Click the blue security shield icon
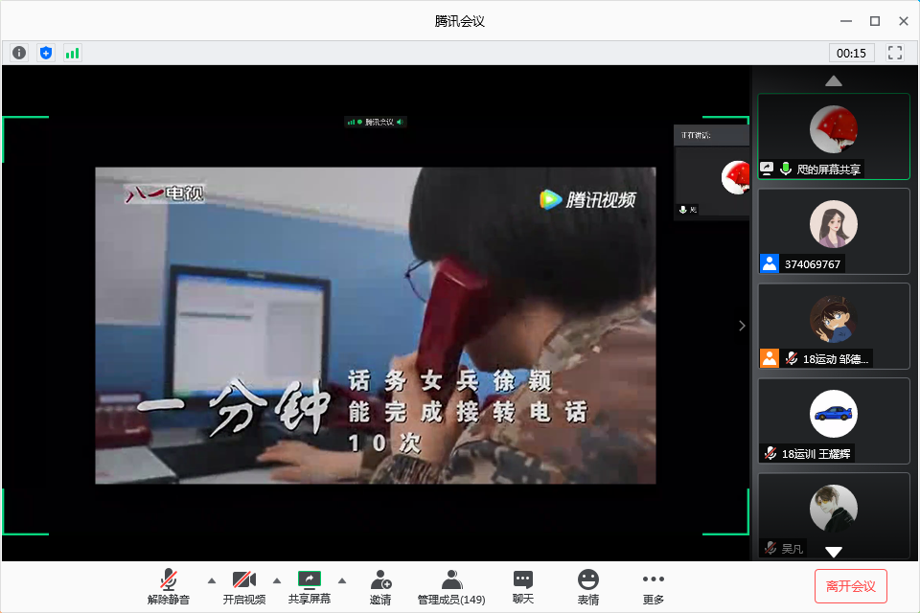This screenshot has height=613, width=920. (x=46, y=53)
